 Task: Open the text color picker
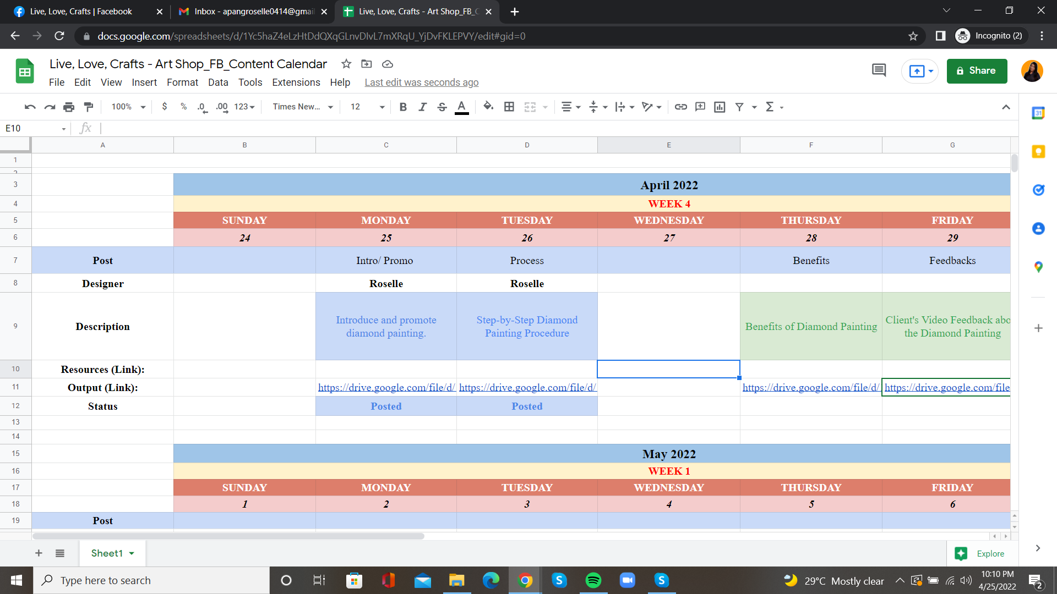click(x=462, y=107)
